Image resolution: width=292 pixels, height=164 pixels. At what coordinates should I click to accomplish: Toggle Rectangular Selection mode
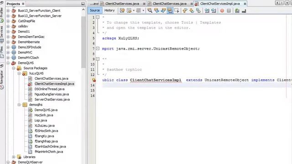coord(177,10)
